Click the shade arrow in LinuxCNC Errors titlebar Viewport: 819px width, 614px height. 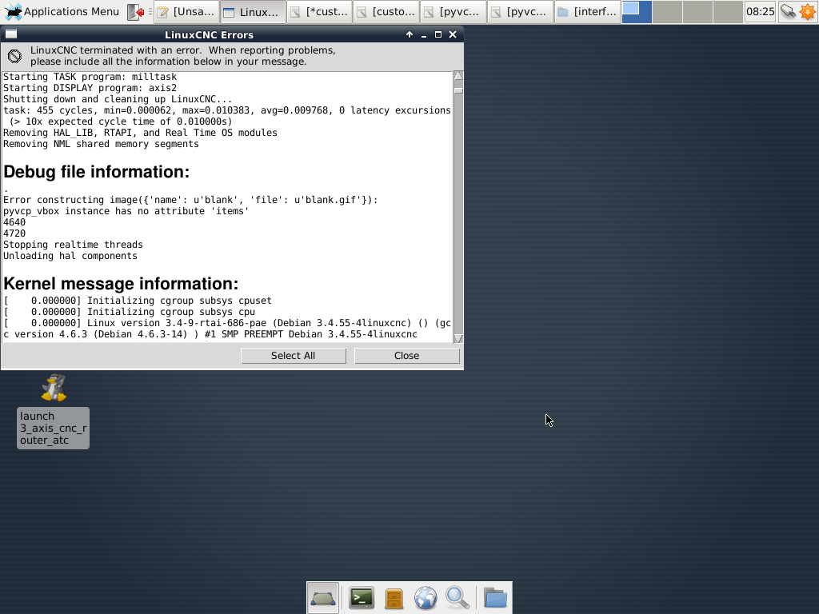(409, 34)
